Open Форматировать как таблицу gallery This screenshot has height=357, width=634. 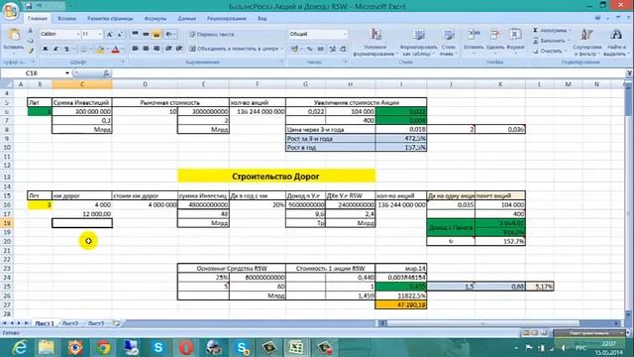click(x=419, y=42)
